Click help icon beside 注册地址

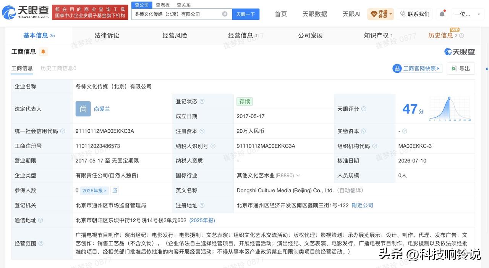pos(202,205)
